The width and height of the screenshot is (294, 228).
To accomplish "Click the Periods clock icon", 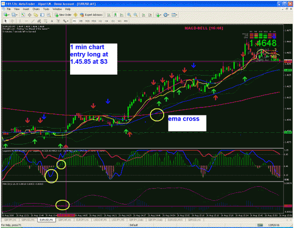I will point(166,15).
